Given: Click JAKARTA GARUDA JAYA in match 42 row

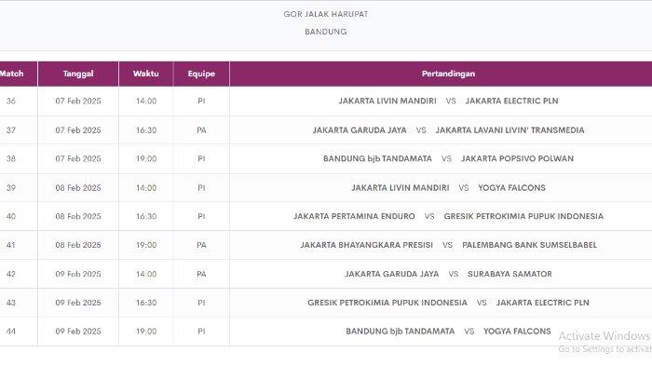Looking at the screenshot, I should coord(392,274).
